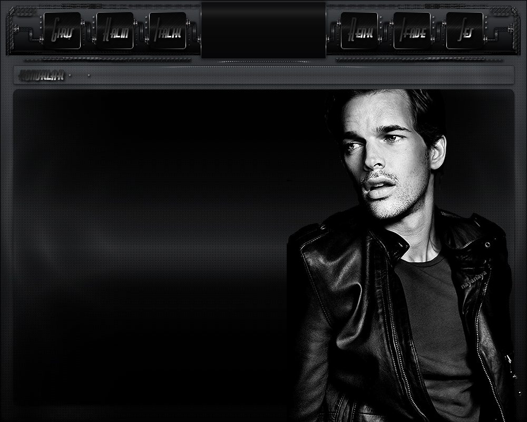Open the Halim status menu
Image resolution: width=527 pixels, height=422 pixels.
(x=115, y=31)
